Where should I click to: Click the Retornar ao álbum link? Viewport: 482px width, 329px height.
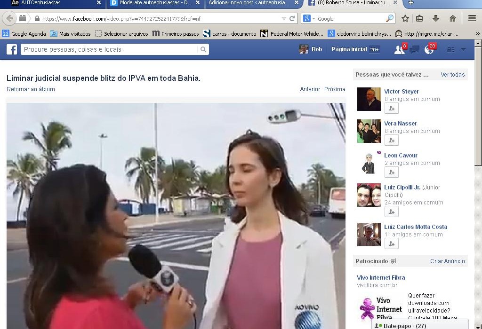(x=31, y=89)
